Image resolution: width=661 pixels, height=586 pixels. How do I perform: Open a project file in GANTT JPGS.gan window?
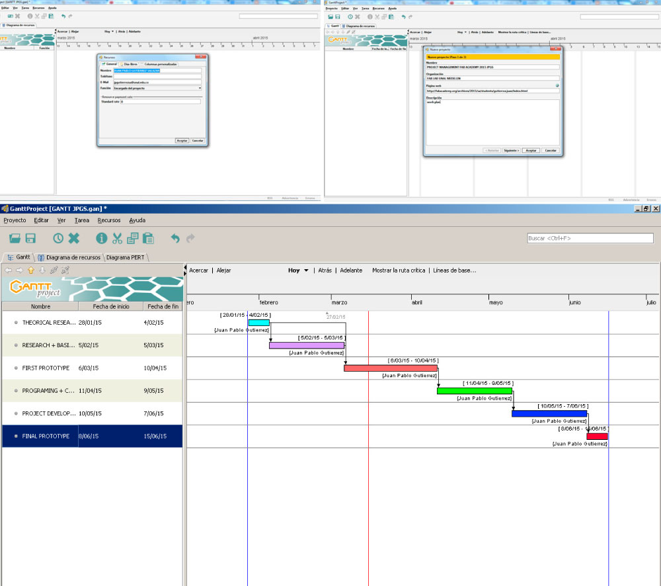click(15, 238)
